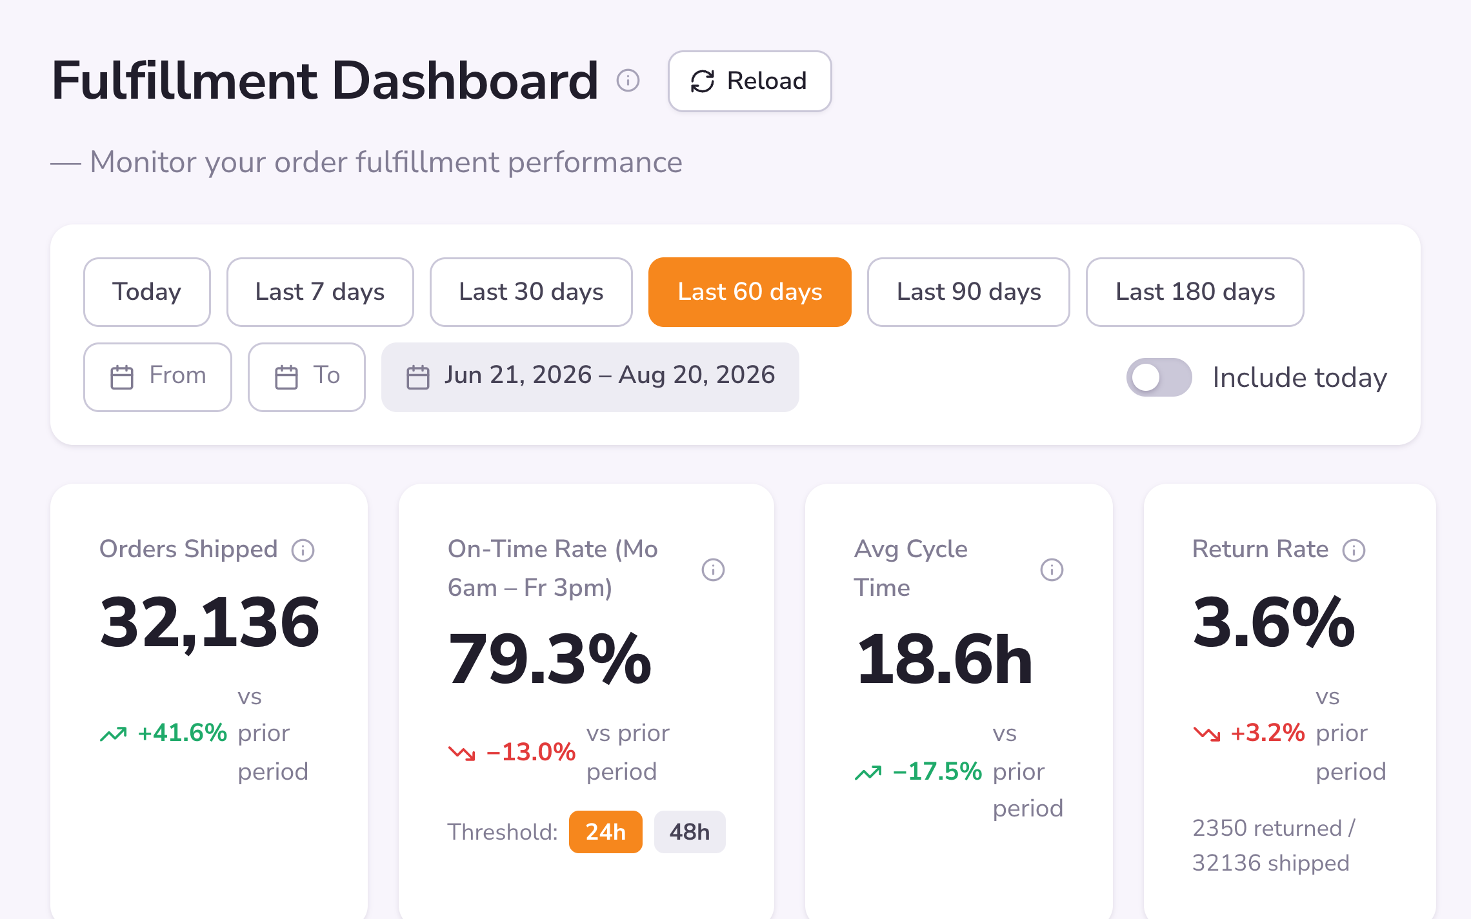
Task: Click the On-Time Rate info icon
Action: coord(713,569)
